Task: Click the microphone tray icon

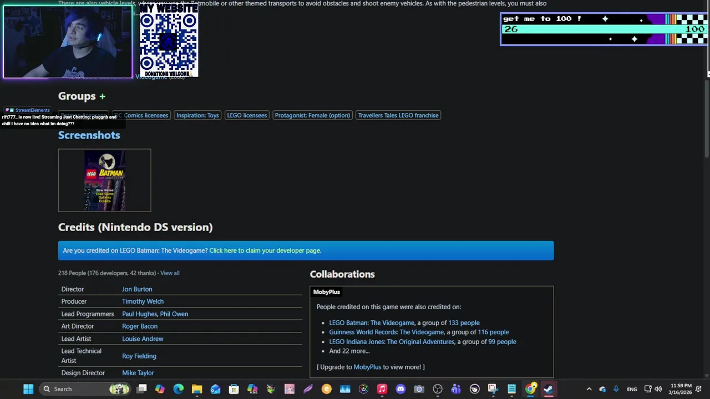Action: (x=616, y=389)
